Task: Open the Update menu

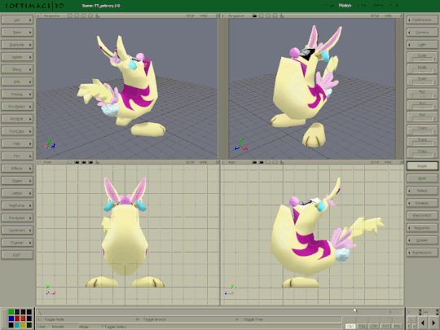Action: point(422,240)
